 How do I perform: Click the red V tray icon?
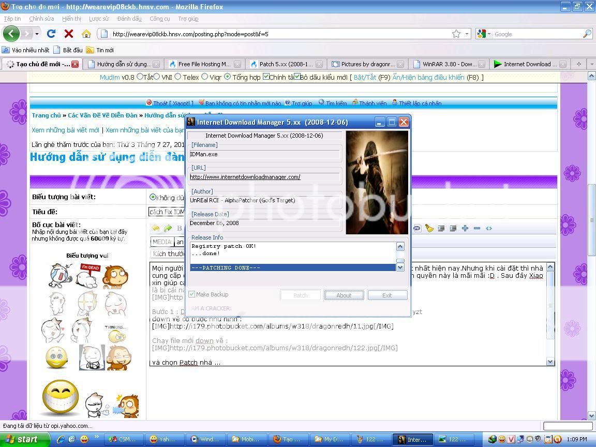coord(511,439)
